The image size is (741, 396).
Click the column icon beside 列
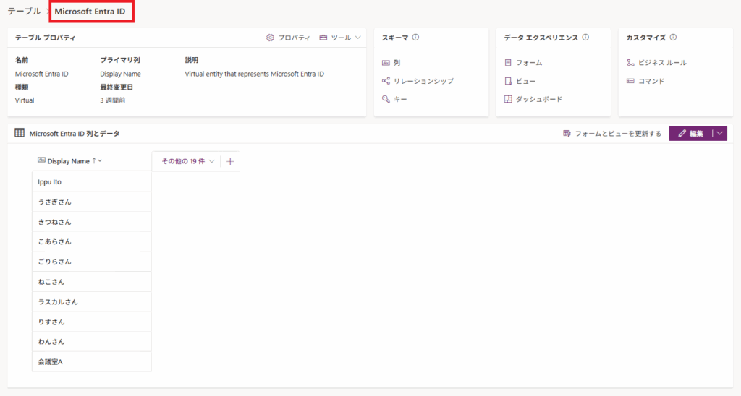(386, 63)
